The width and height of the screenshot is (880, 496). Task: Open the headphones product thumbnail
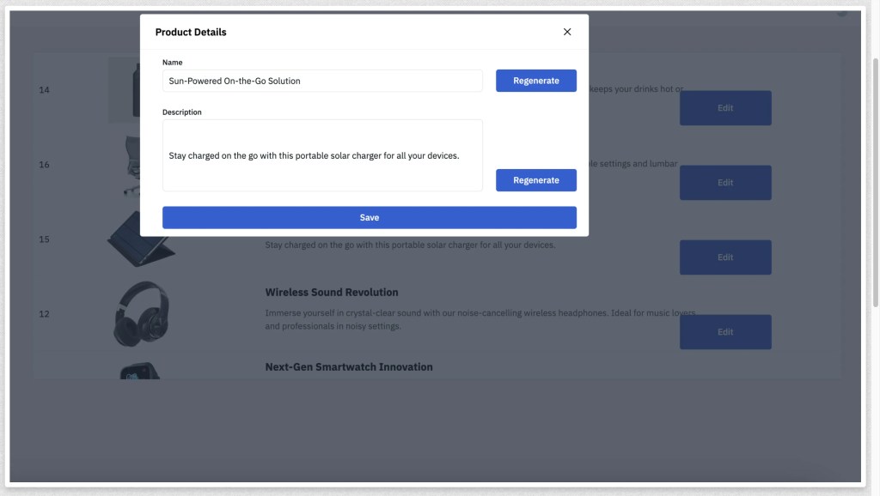point(142,314)
